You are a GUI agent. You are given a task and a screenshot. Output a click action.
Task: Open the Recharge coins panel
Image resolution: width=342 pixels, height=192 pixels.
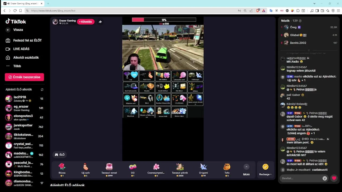coord(265,170)
